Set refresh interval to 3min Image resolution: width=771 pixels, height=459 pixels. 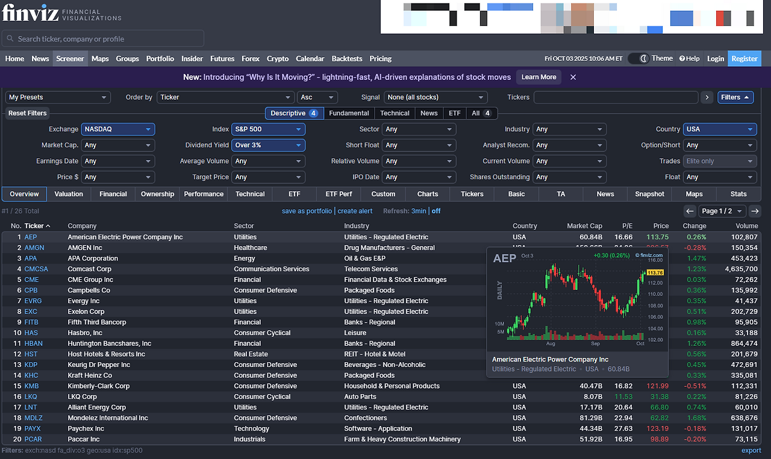(419, 211)
